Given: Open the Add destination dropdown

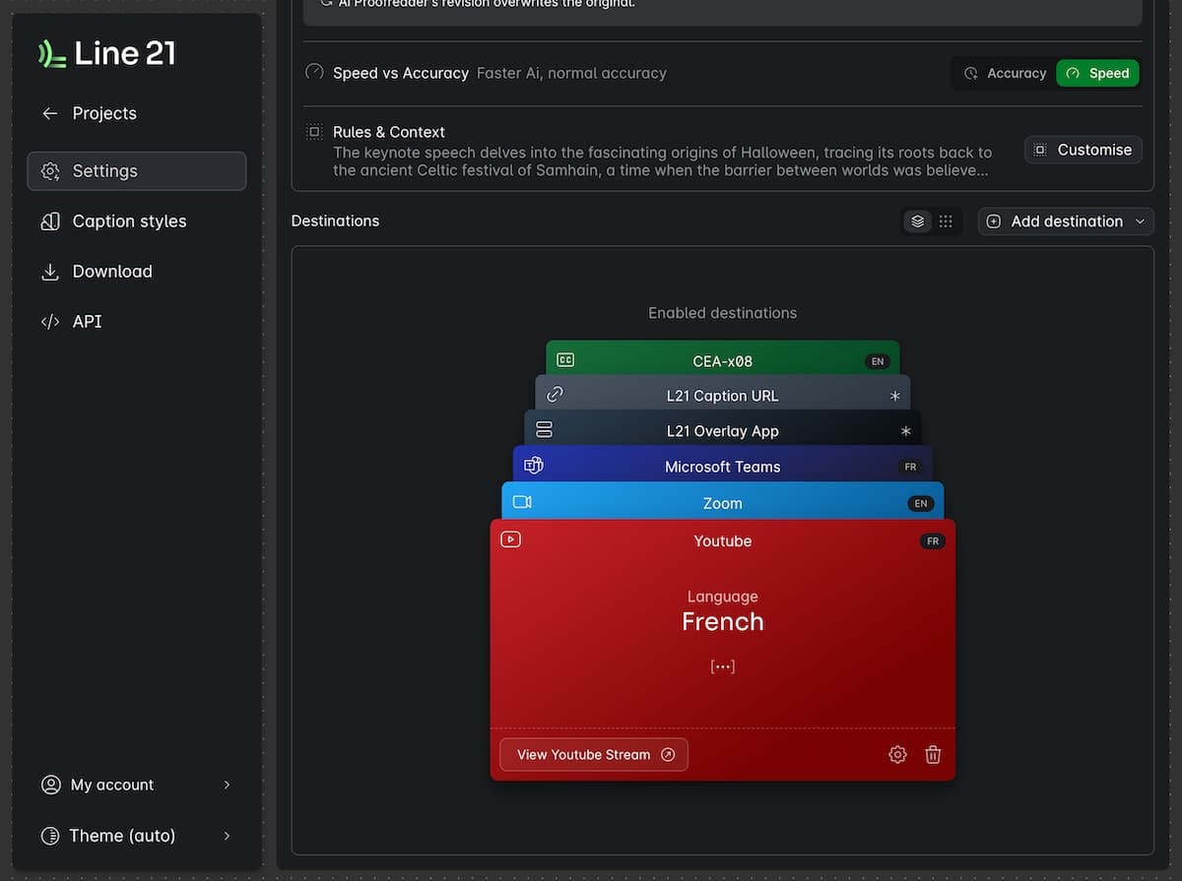Looking at the screenshot, I should pos(1066,221).
